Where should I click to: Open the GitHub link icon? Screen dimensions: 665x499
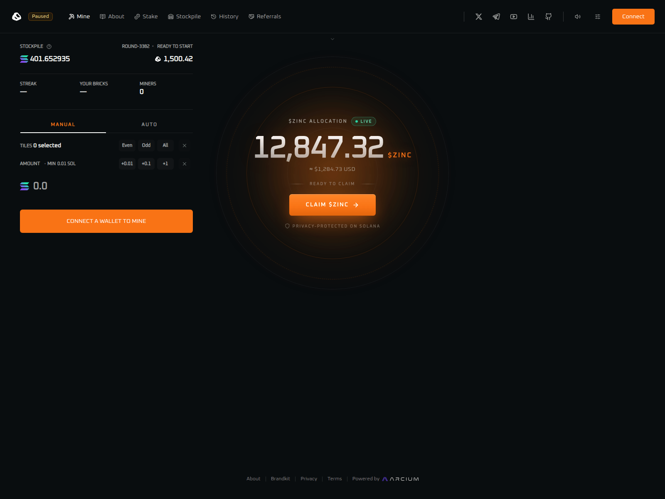click(549, 17)
